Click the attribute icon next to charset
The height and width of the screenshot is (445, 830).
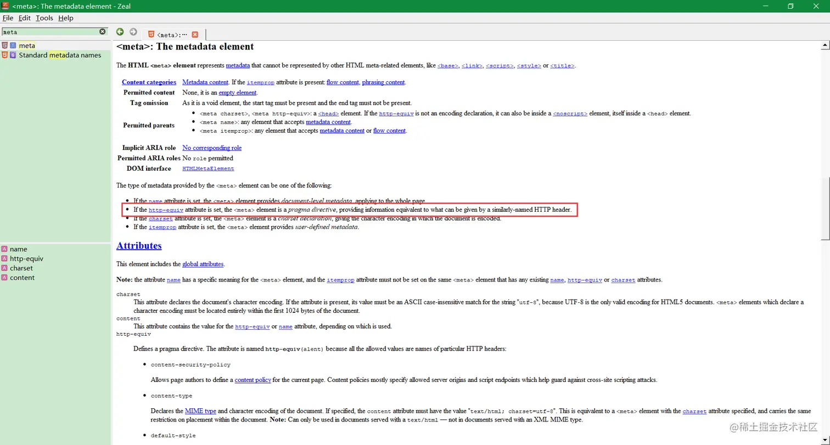[x=4, y=268]
